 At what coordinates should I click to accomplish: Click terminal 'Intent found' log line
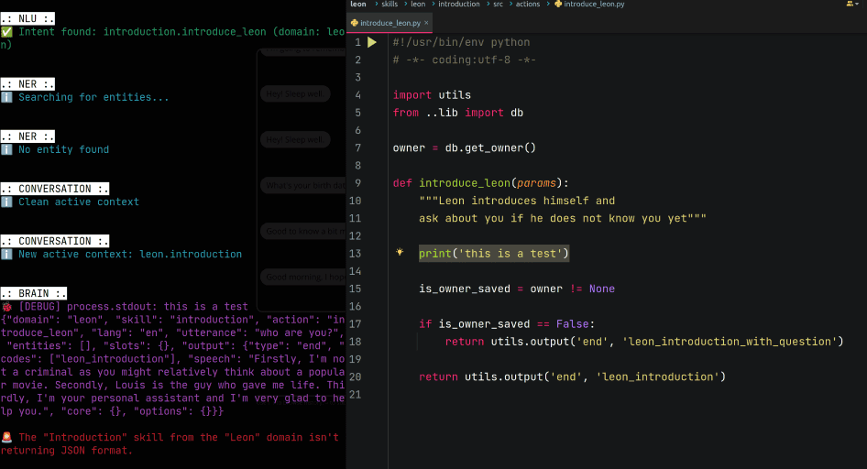173,38
